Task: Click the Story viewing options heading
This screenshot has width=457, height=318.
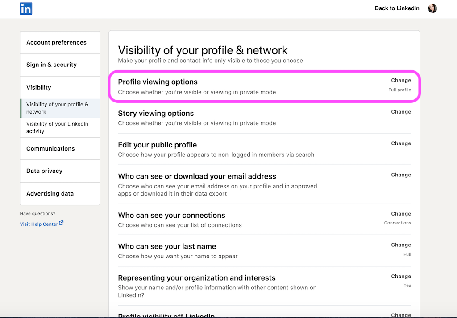Action: click(156, 113)
